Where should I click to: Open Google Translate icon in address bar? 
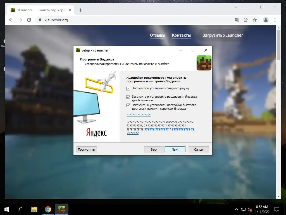tap(237, 20)
